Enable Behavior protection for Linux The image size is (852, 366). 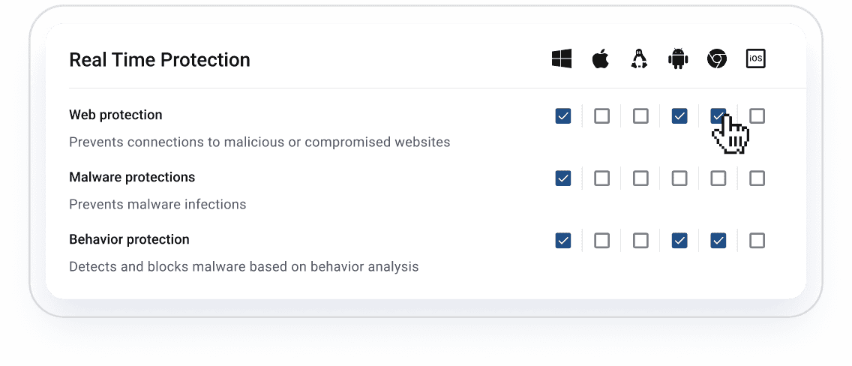(x=640, y=240)
